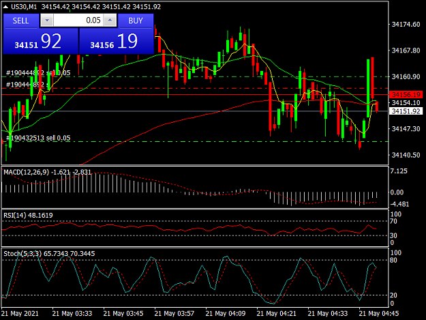
Task: Click the buy price 34156 19 tile
Action: 117,41
